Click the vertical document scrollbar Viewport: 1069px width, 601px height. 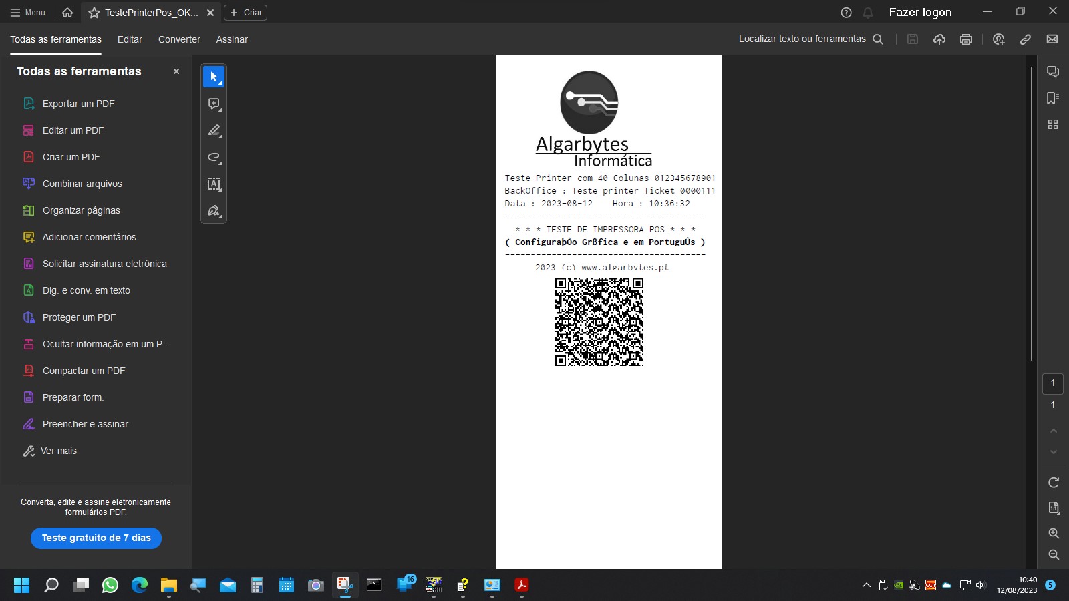click(1032, 214)
